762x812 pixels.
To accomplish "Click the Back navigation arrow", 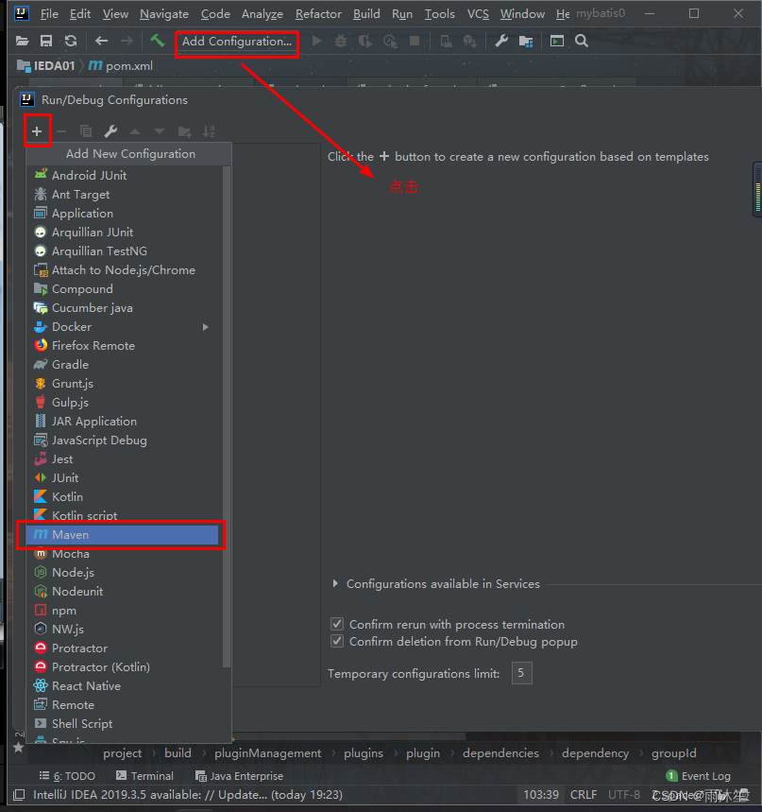I will pyautogui.click(x=101, y=41).
